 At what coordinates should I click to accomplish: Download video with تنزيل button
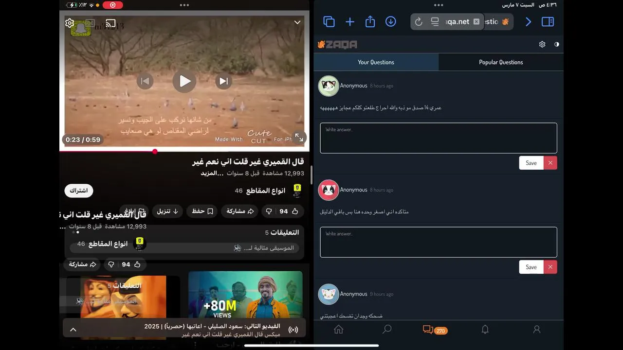[168, 211]
